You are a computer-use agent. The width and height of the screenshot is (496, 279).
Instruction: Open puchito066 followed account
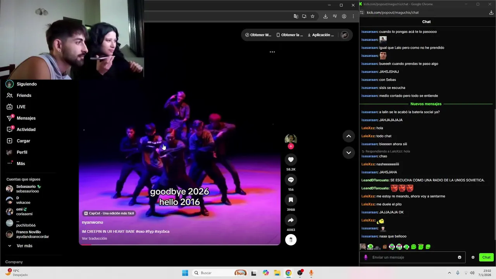click(x=26, y=223)
